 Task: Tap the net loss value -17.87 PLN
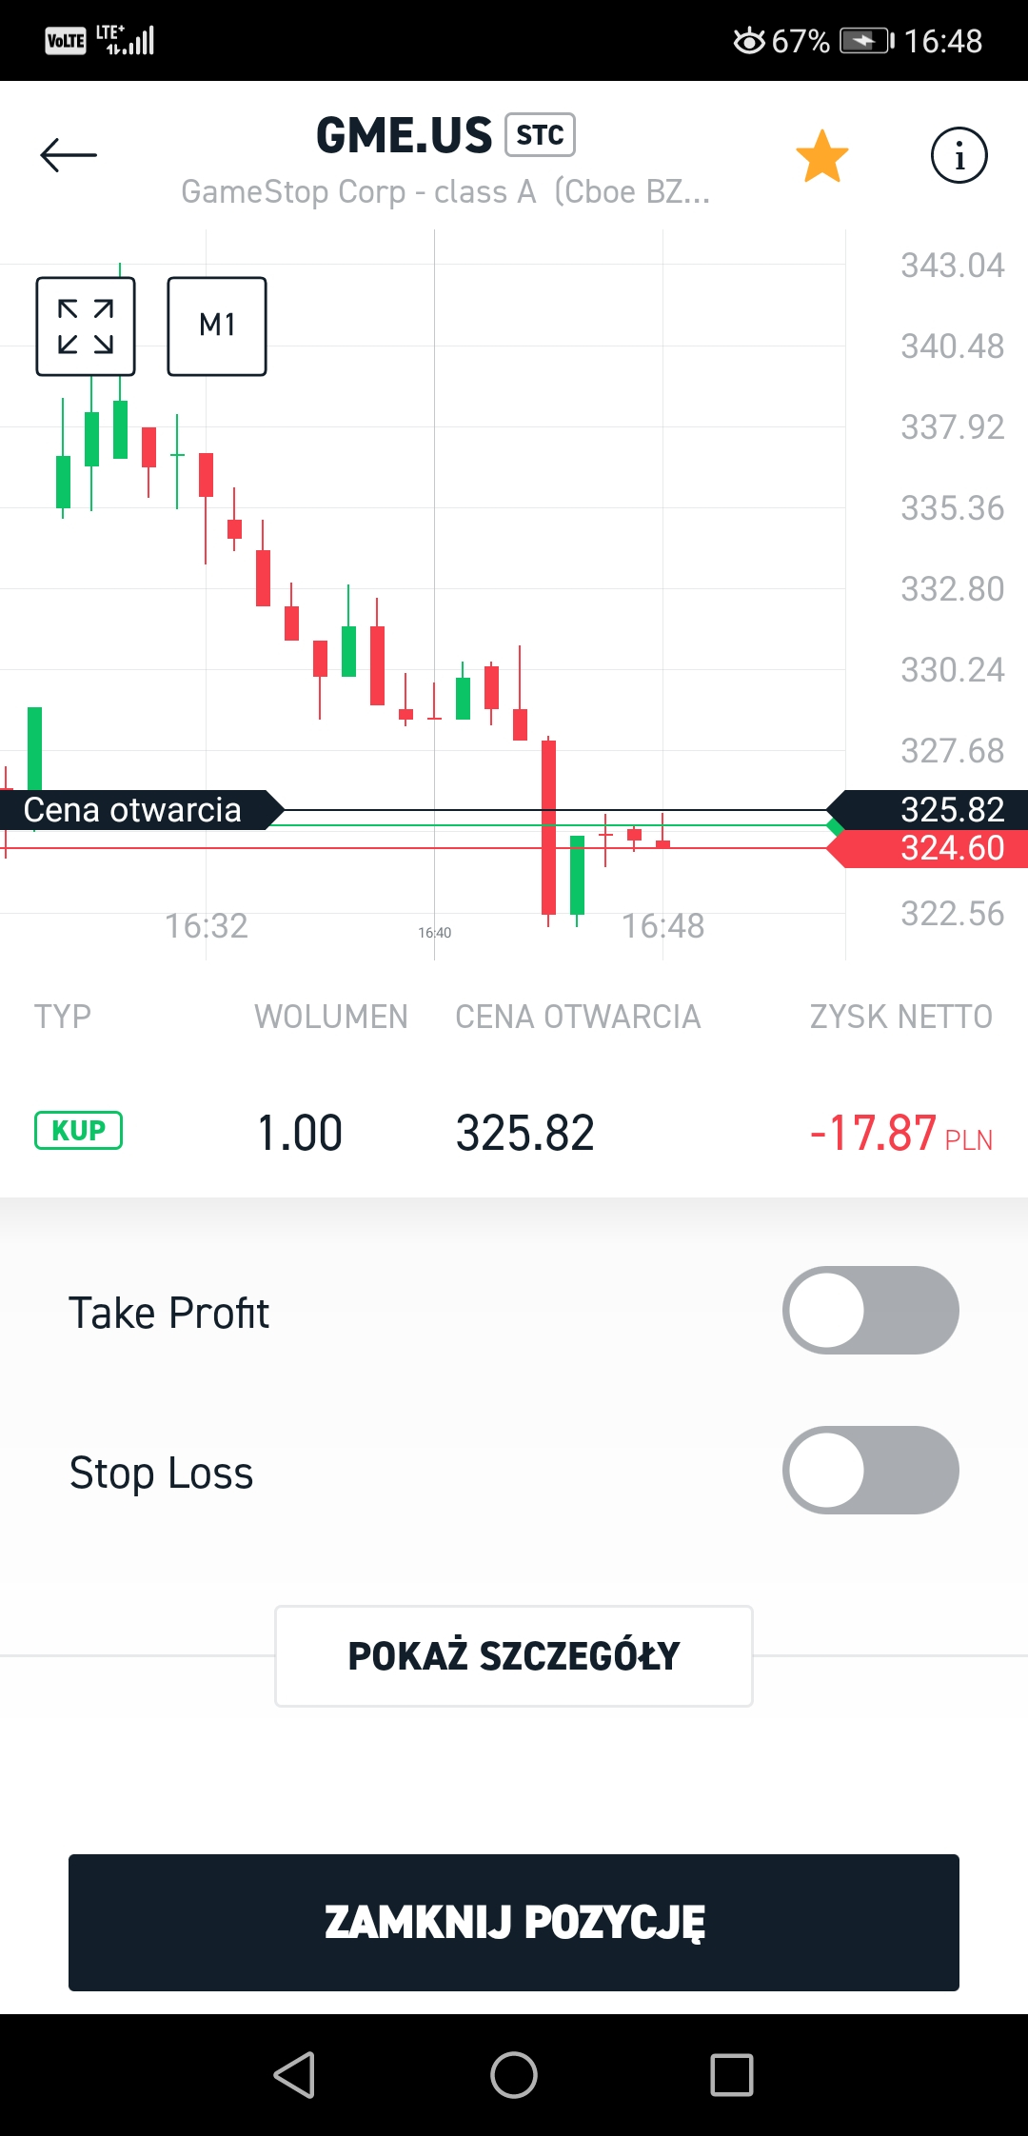899,1133
